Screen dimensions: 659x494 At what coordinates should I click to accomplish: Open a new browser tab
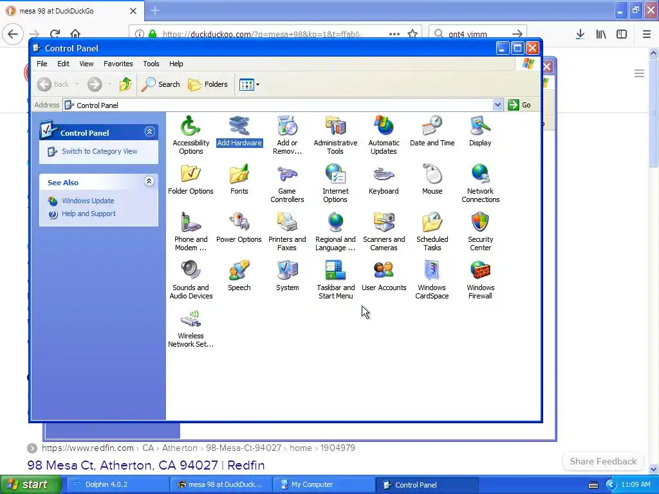click(155, 10)
